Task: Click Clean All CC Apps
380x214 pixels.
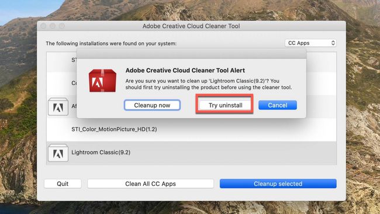Action: [x=150, y=184]
